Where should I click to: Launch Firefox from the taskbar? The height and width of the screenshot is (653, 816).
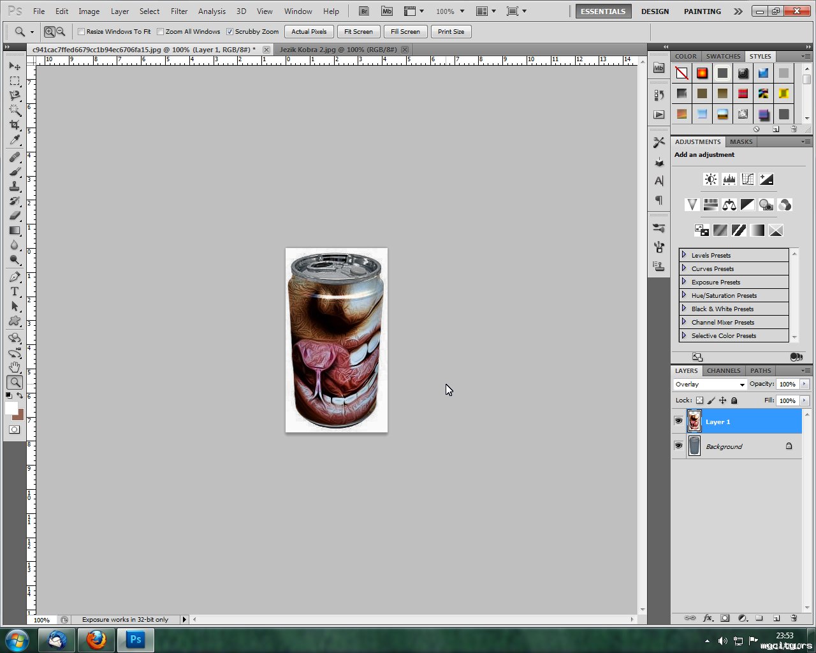click(96, 639)
